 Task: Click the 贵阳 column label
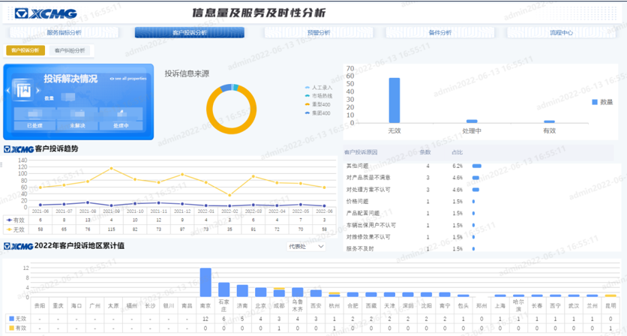pyautogui.click(x=40, y=305)
